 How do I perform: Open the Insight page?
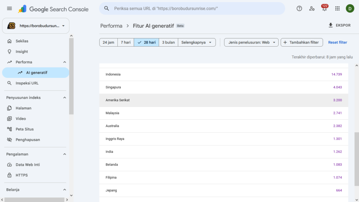tap(22, 52)
